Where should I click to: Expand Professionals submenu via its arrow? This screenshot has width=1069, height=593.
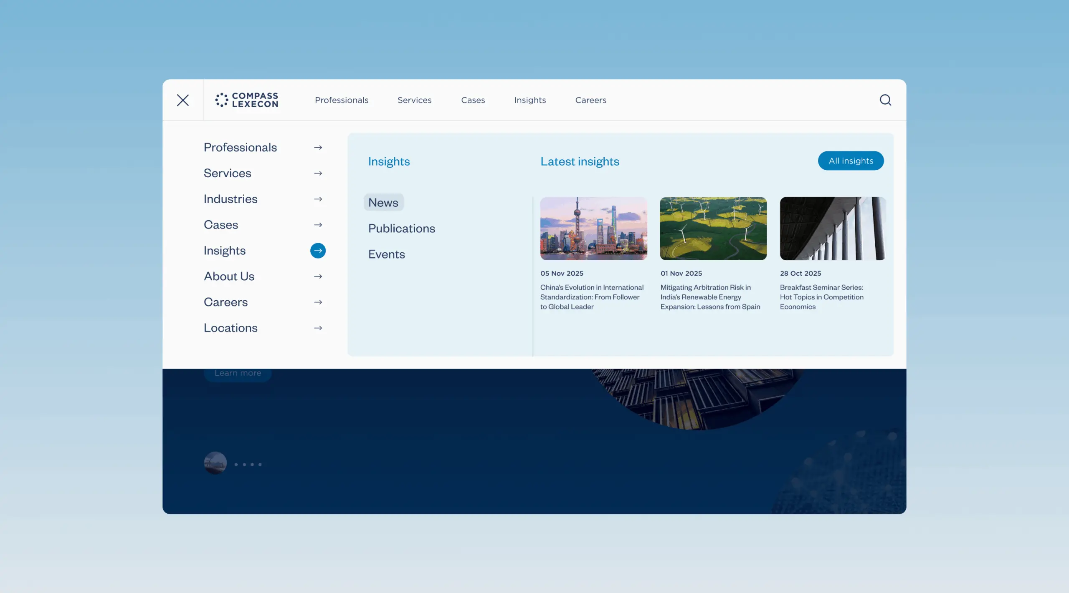click(318, 148)
